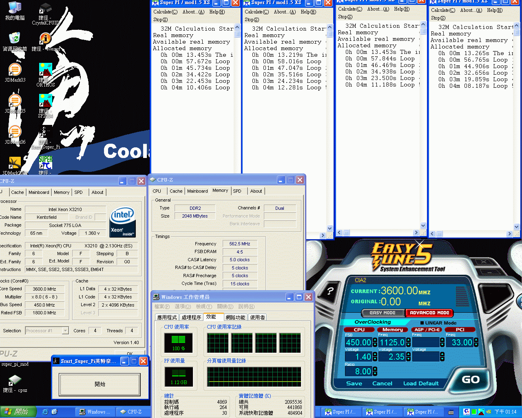Screen dimensions: 522x418
Task: Open the Windows Start button
Action: click(x=18, y=412)
